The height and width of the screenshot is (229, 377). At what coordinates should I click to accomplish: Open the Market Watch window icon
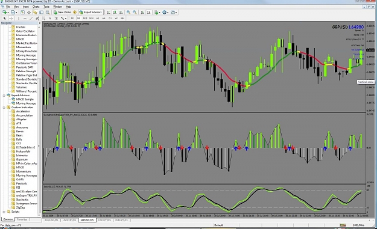pyautogui.click(x=22, y=12)
